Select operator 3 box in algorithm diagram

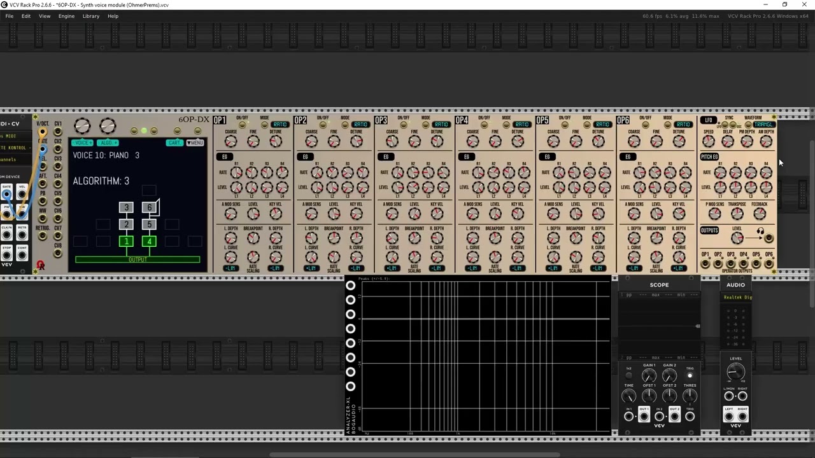(x=126, y=207)
